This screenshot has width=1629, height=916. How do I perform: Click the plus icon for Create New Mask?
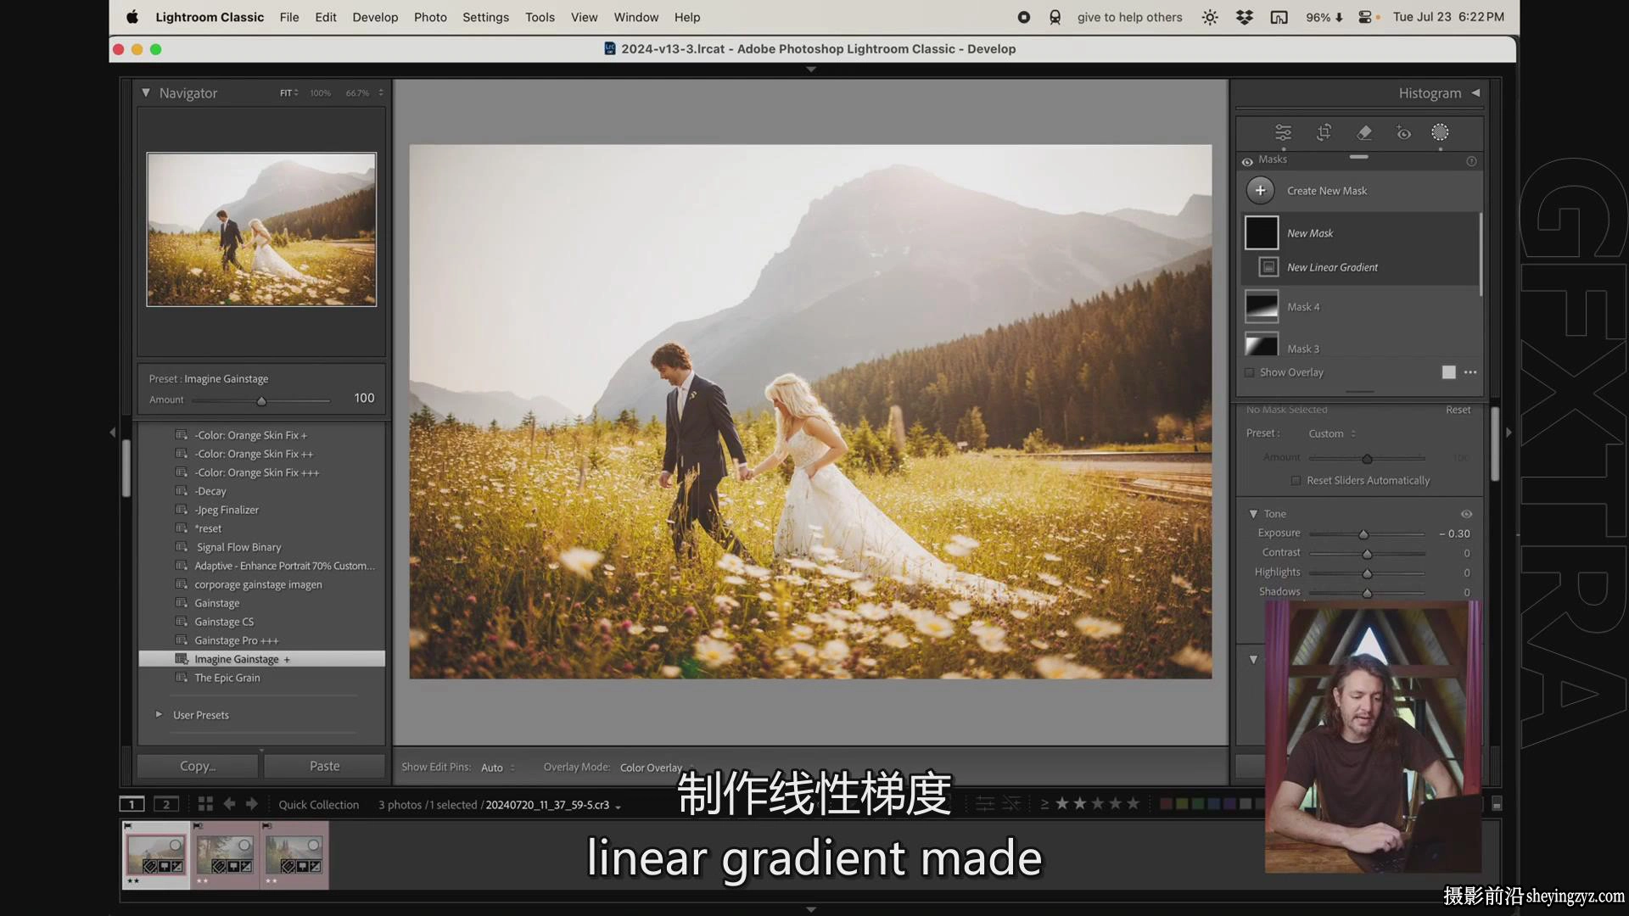[1261, 191]
